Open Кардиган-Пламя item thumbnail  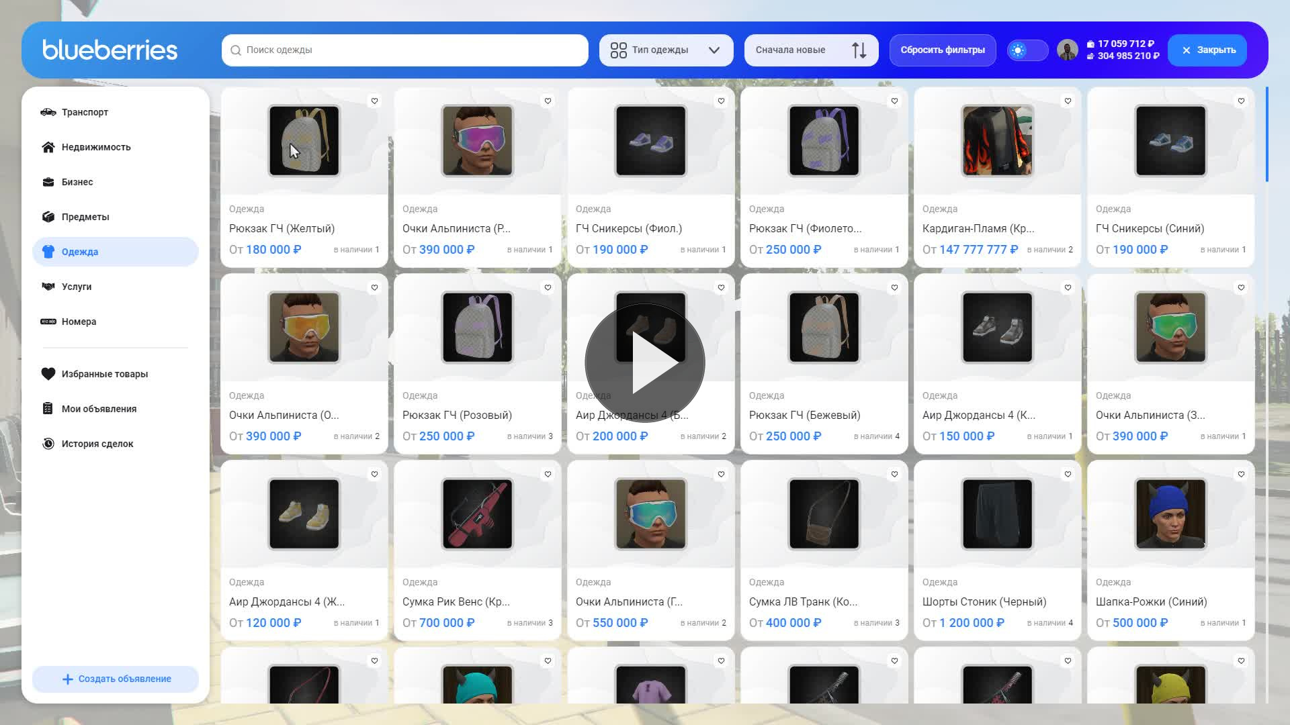click(x=998, y=141)
